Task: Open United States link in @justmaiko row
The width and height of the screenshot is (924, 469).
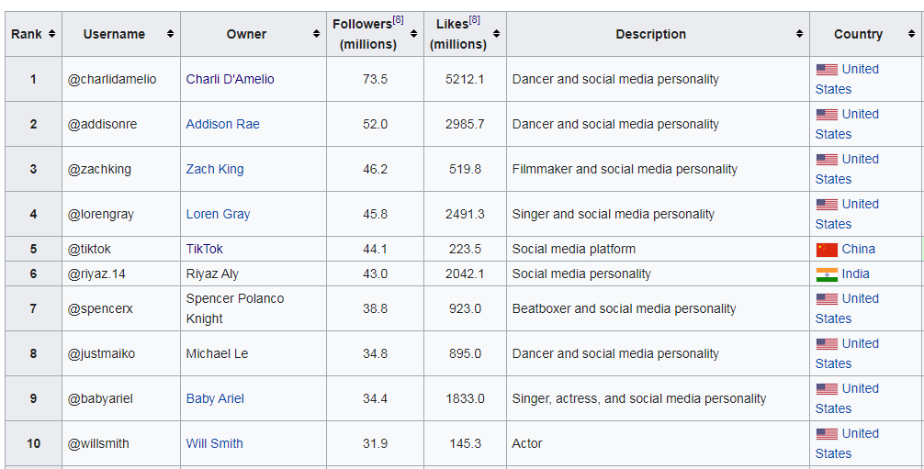Action: point(848,353)
